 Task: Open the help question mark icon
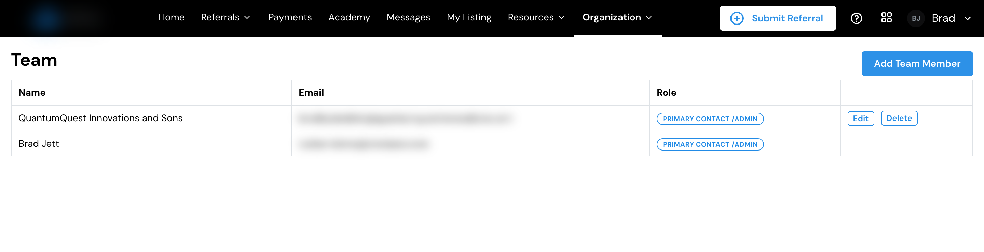pos(856,18)
